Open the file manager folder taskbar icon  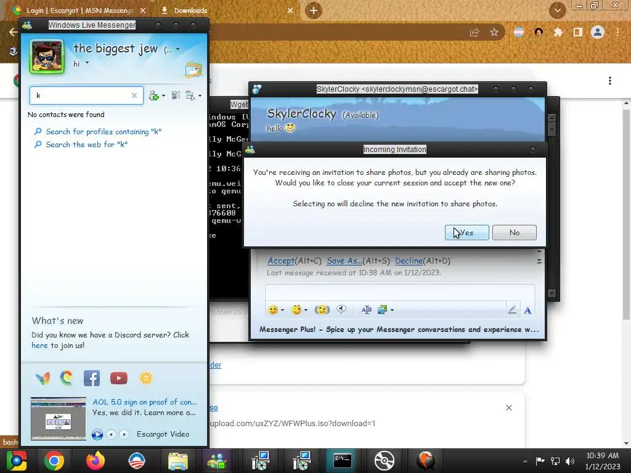178,461
